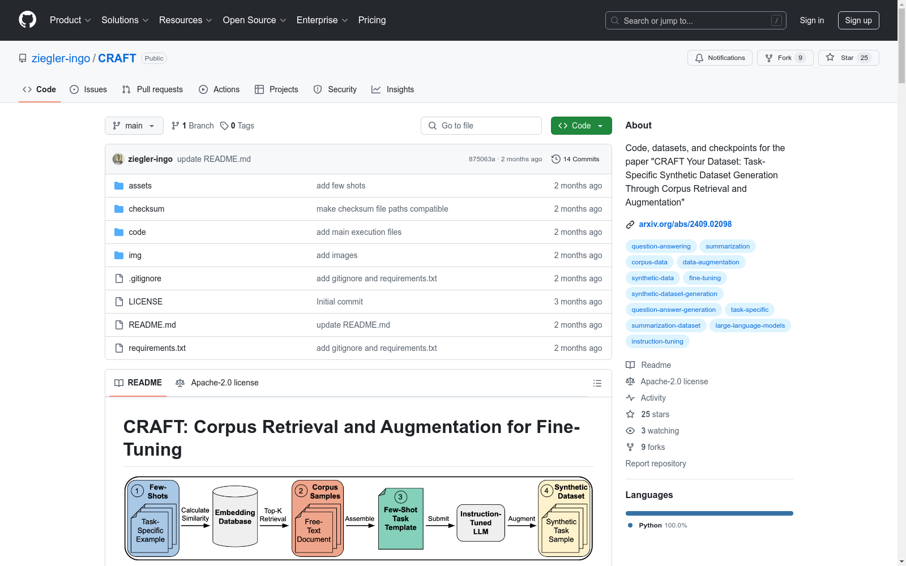
Task: Click the ziegler-ingo avatar image
Action: click(x=118, y=159)
